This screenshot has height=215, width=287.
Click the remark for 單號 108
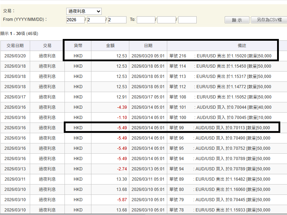tap(220, 97)
